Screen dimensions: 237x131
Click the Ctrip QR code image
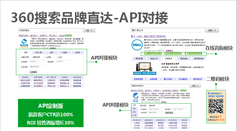(x=216, y=106)
